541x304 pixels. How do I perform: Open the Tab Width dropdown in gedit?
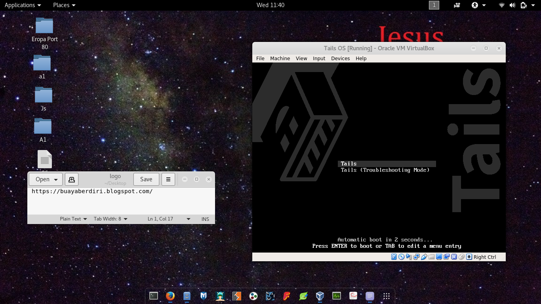(x=110, y=219)
